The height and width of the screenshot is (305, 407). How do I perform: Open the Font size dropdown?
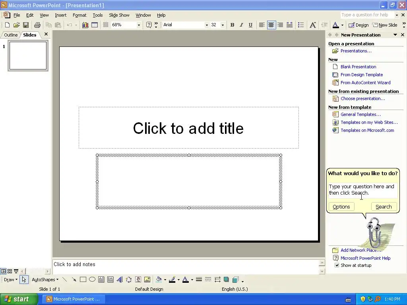pos(223,25)
